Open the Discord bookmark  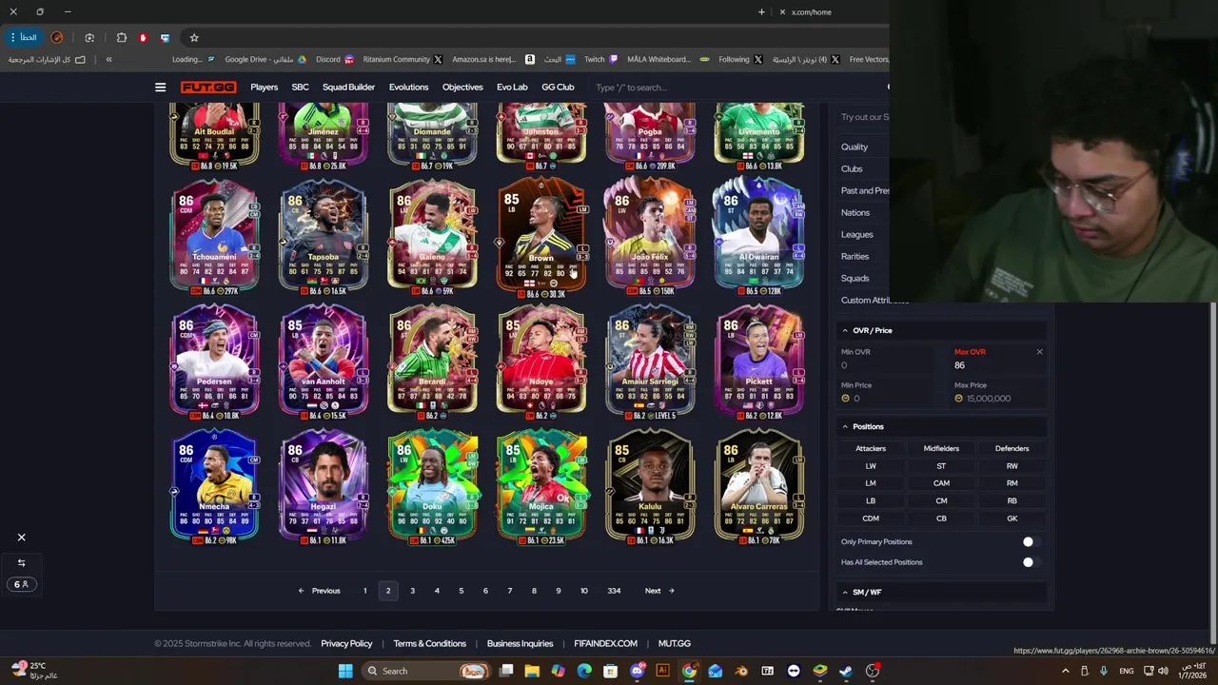pos(334,59)
